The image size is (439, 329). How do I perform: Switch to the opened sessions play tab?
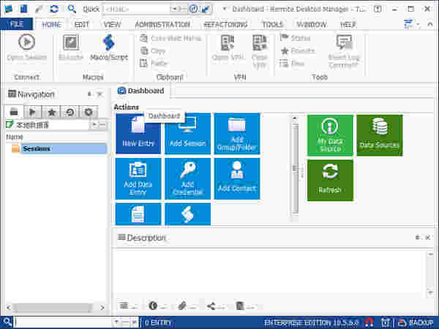tap(34, 112)
